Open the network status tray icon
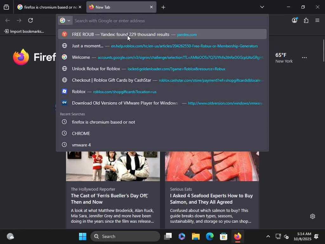The height and width of the screenshot is (244, 325). [x=278, y=236]
